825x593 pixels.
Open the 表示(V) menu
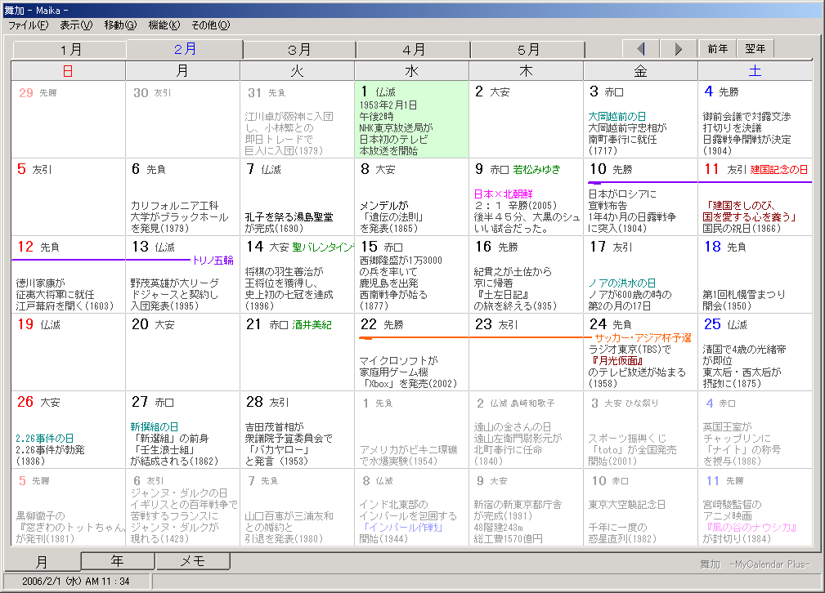[76, 25]
